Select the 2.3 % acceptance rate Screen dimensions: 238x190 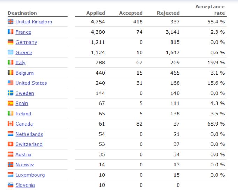tap(218, 32)
